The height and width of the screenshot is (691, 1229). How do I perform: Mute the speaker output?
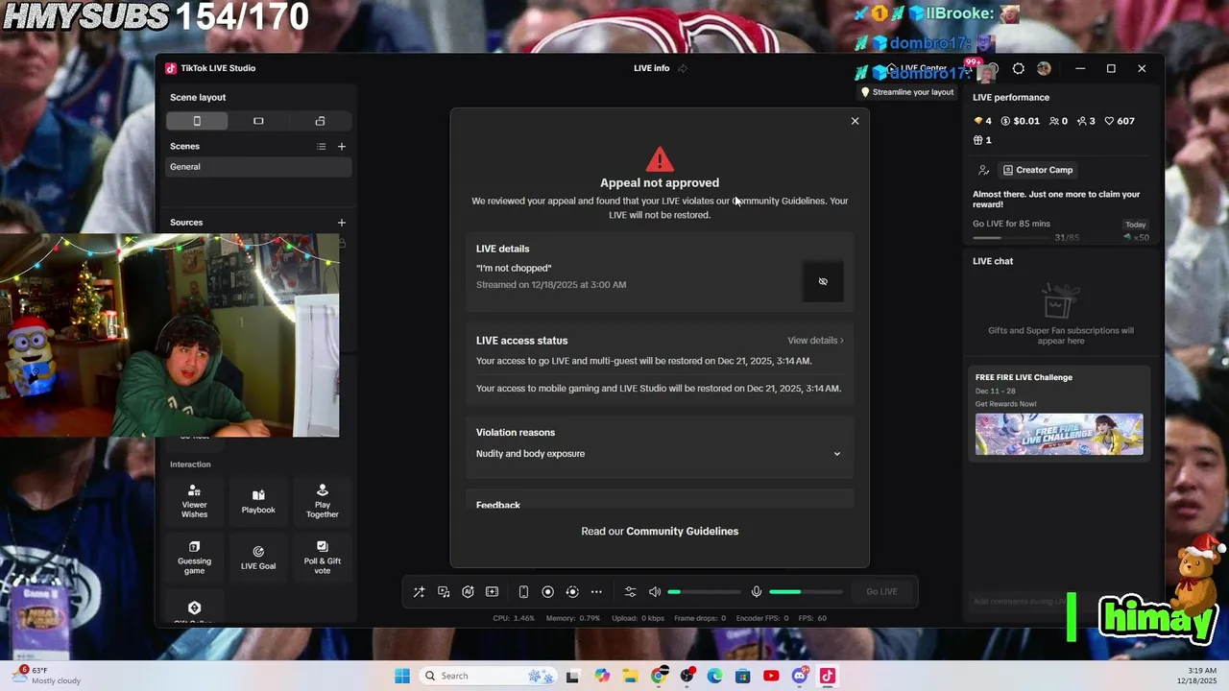[655, 592]
